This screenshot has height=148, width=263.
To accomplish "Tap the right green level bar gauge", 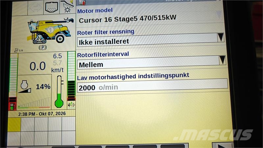I will click(x=71, y=76).
